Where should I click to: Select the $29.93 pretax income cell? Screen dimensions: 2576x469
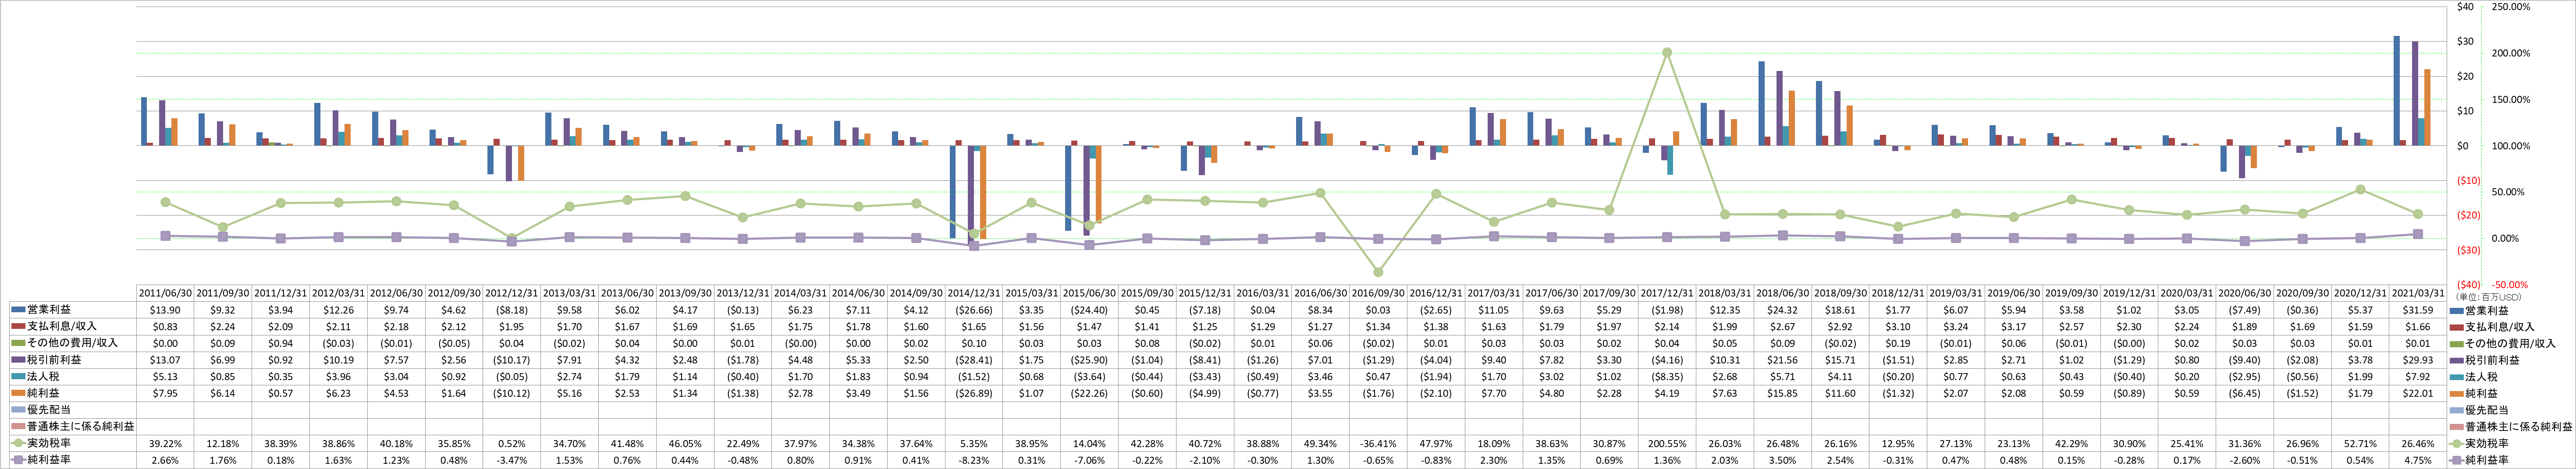pos(2418,360)
